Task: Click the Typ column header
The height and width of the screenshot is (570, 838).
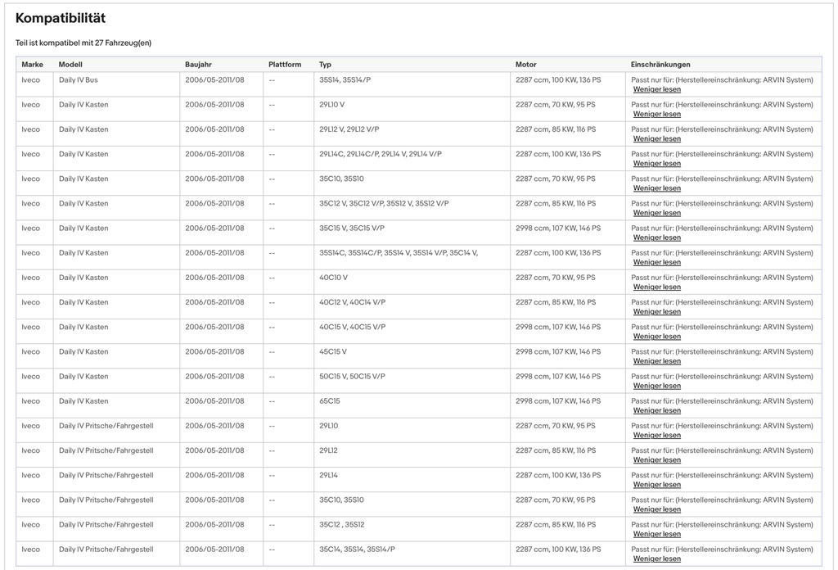Action: (x=325, y=64)
